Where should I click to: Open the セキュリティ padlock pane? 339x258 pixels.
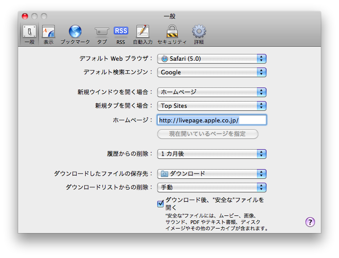[x=172, y=34]
